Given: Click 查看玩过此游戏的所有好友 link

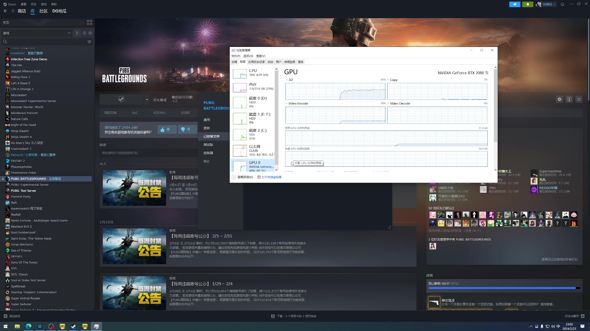Looking at the screenshot, I should pos(559,259).
